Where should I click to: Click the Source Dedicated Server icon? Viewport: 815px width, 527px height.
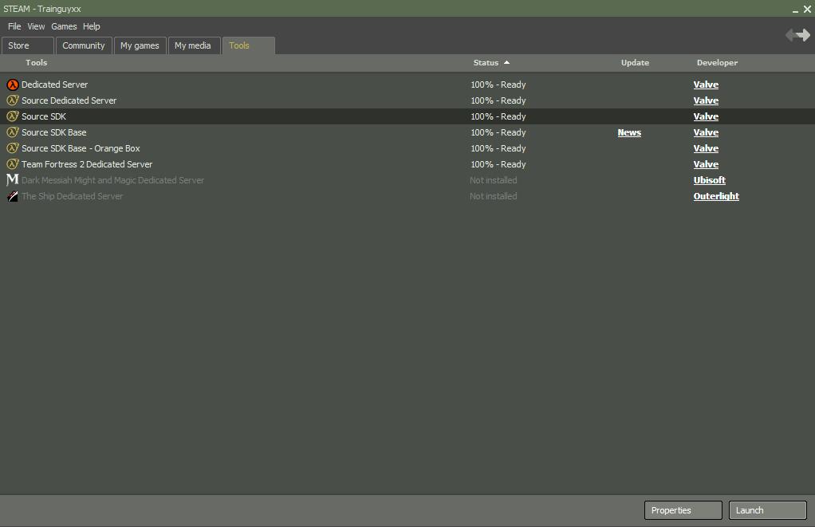point(13,100)
